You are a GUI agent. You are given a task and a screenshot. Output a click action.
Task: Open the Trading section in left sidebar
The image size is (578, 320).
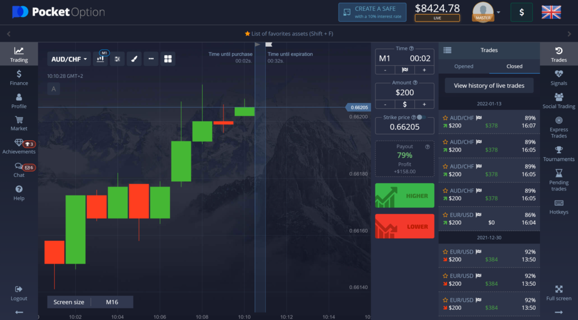pos(19,54)
